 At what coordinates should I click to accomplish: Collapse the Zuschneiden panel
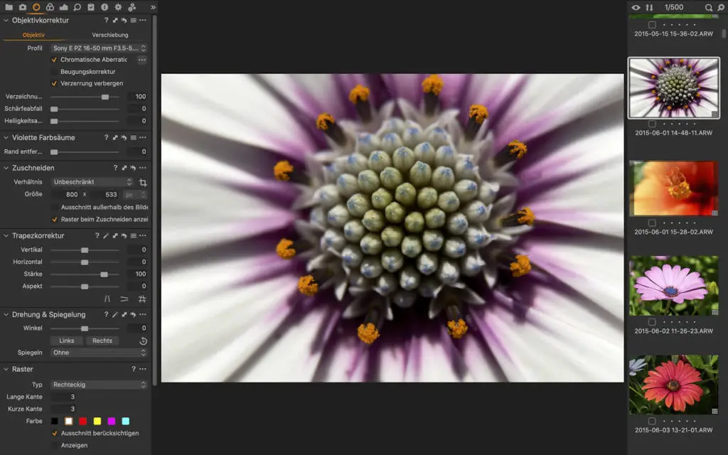6,168
